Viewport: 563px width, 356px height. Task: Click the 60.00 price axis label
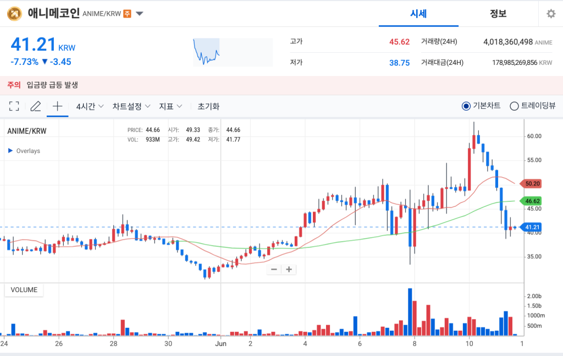(534, 136)
